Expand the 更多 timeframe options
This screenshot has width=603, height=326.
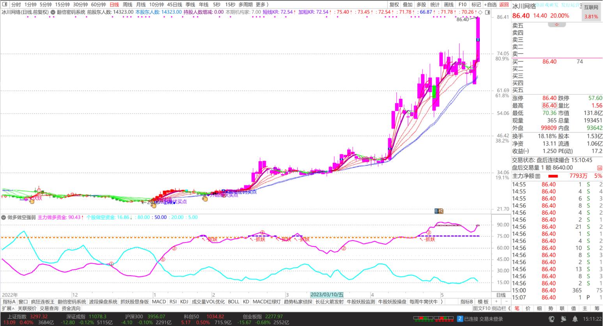(262, 5)
